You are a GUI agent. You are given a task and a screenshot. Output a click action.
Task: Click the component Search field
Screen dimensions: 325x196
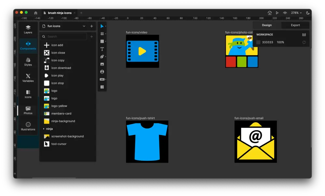[x=63, y=37]
